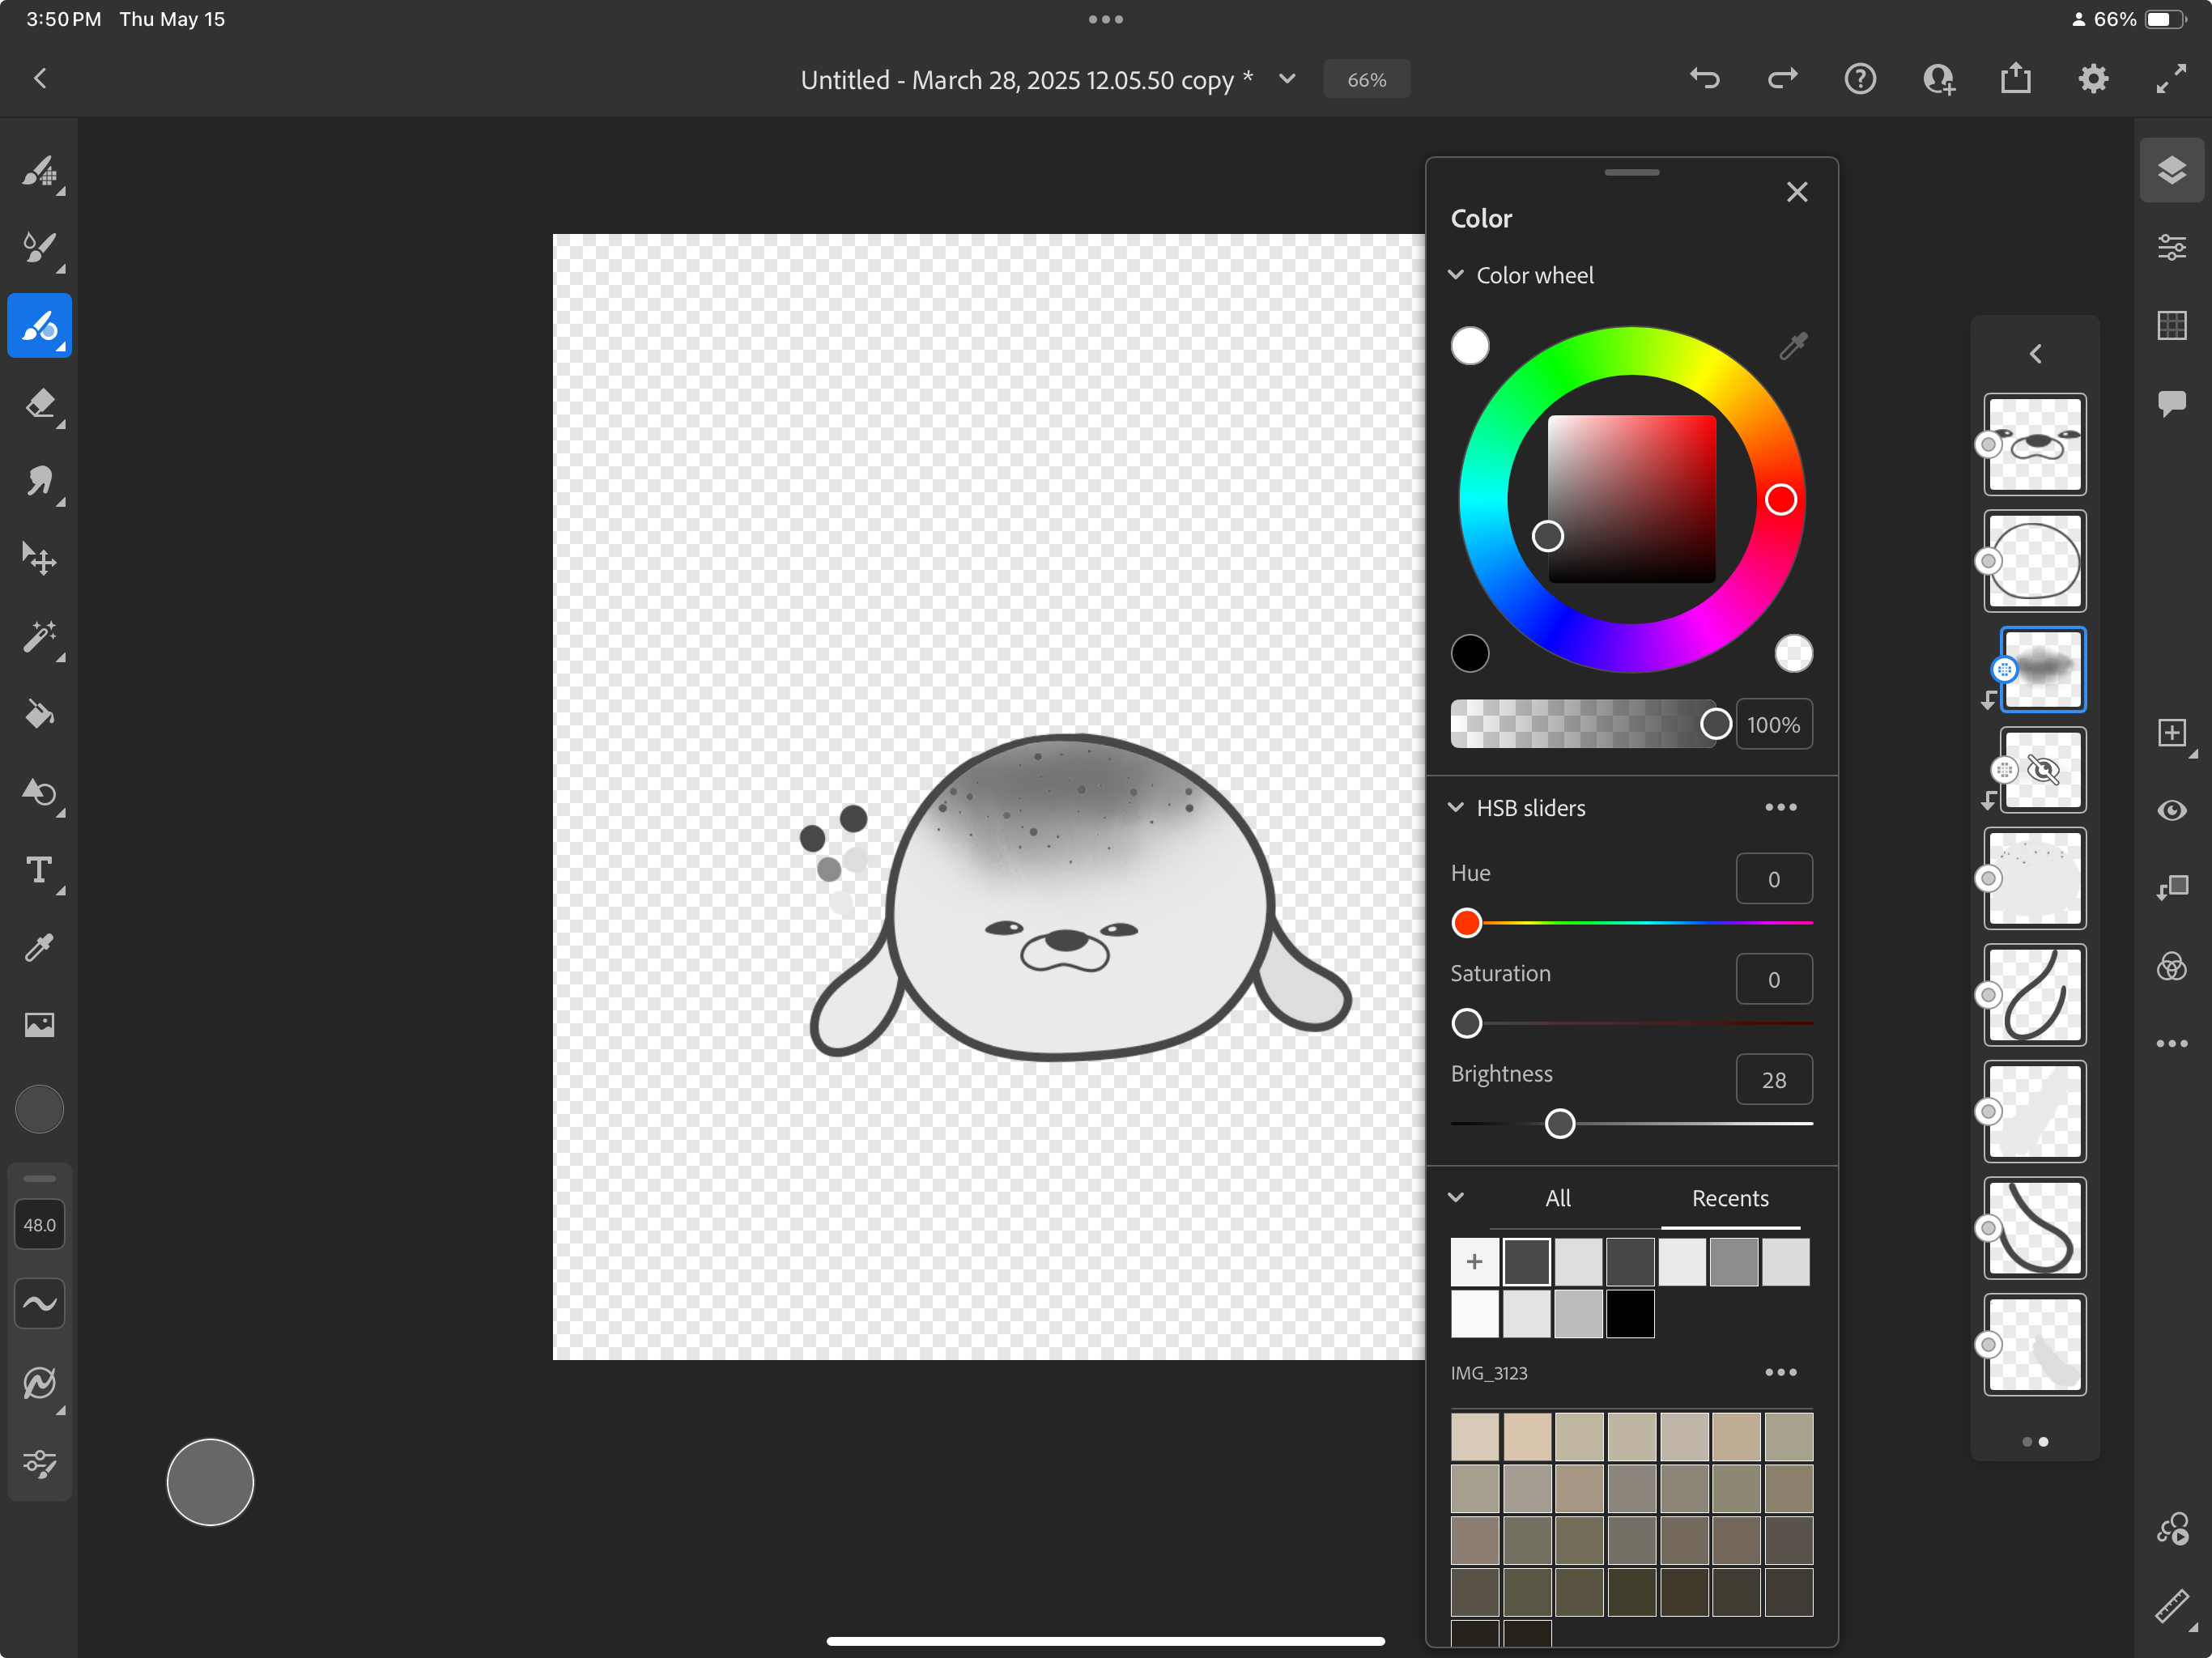The image size is (2212, 1658).
Task: Collapse the HSB sliders section
Action: [x=1456, y=808]
